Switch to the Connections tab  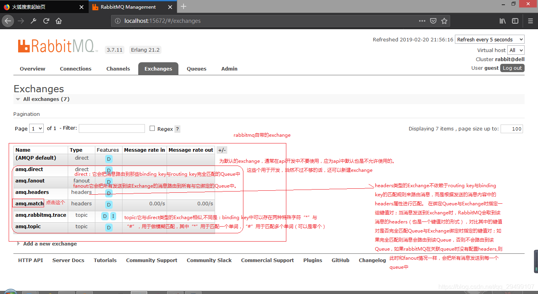[x=76, y=69]
